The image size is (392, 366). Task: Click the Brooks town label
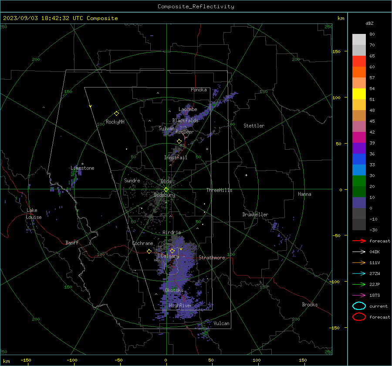(310, 305)
